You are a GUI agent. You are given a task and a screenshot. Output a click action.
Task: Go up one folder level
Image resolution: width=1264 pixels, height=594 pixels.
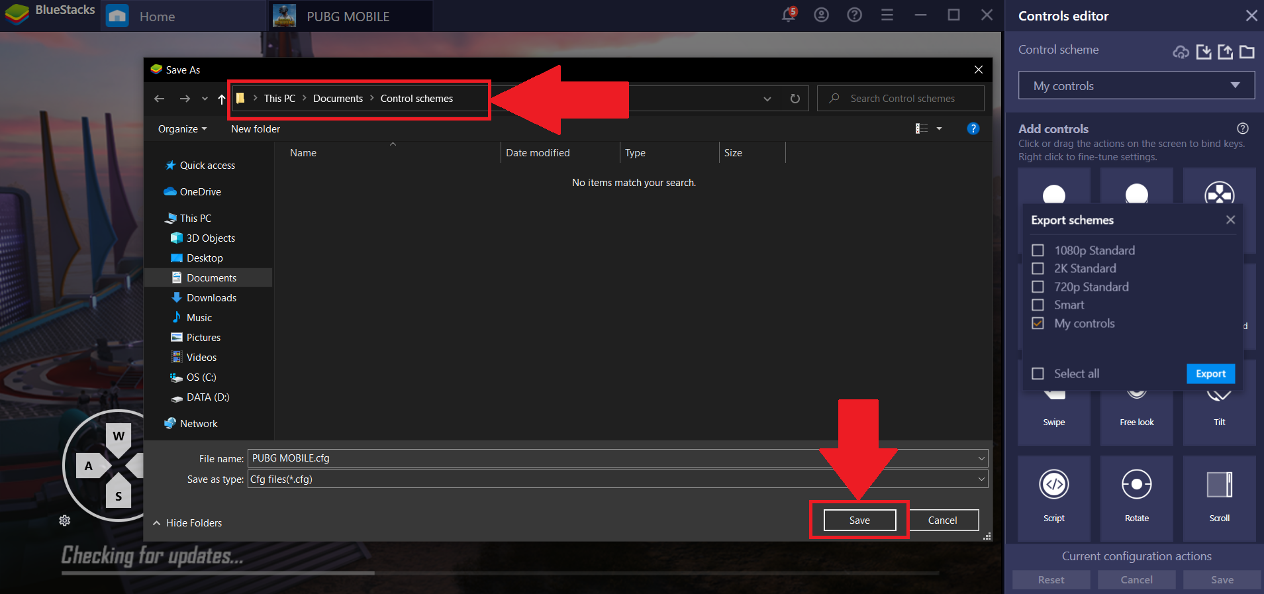[x=222, y=99]
